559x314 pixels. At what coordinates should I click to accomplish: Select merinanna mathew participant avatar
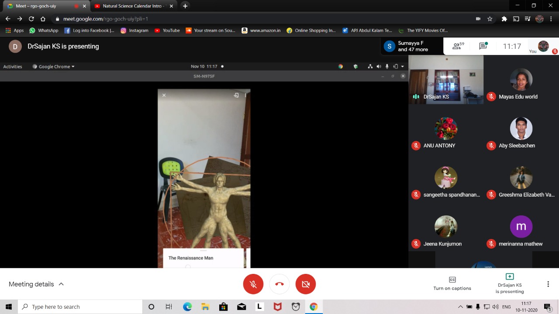click(x=521, y=227)
